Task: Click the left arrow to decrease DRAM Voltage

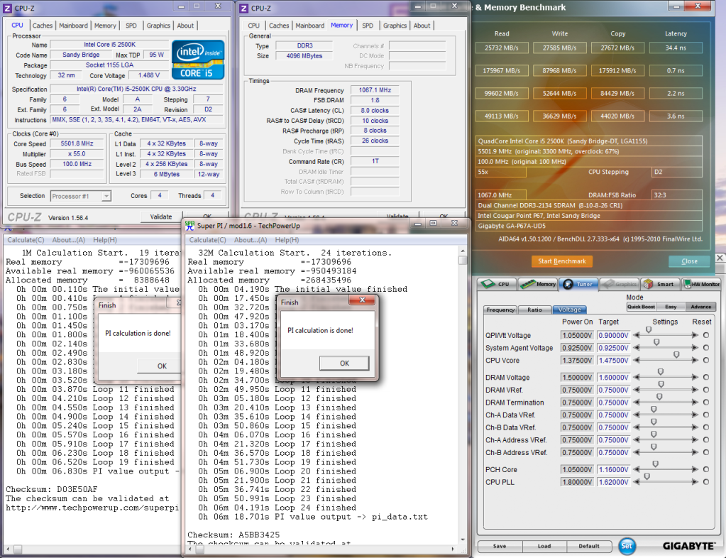Action: (637, 378)
